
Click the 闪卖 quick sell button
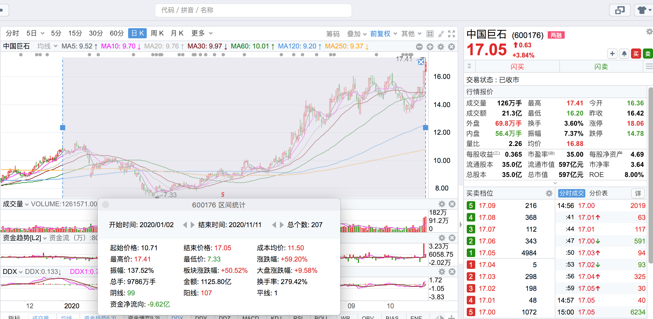pyautogui.click(x=601, y=67)
